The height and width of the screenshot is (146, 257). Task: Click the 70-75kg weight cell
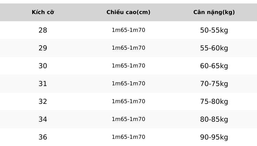(x=214, y=84)
